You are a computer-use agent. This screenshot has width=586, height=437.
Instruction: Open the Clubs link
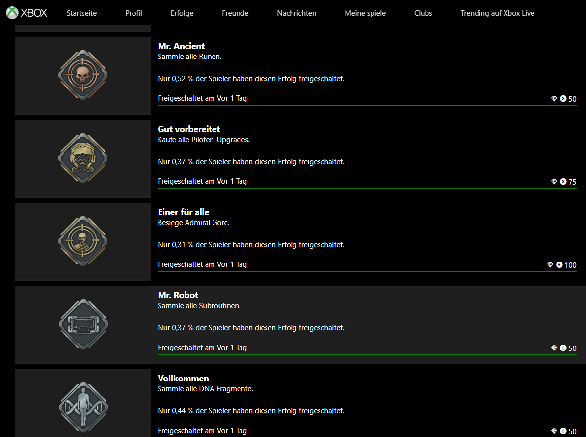423,13
